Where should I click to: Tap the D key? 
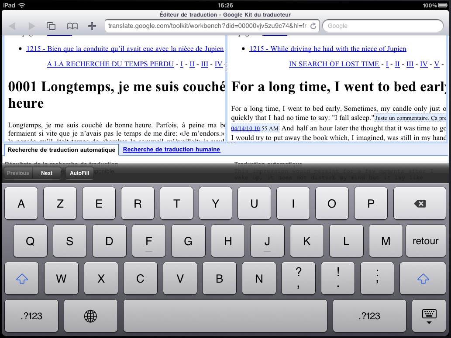click(x=109, y=241)
